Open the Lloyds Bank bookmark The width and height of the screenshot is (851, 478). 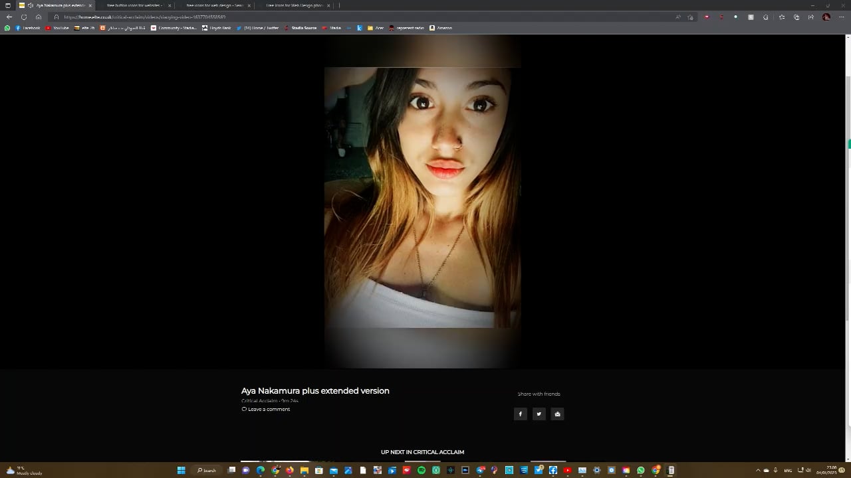217,28
